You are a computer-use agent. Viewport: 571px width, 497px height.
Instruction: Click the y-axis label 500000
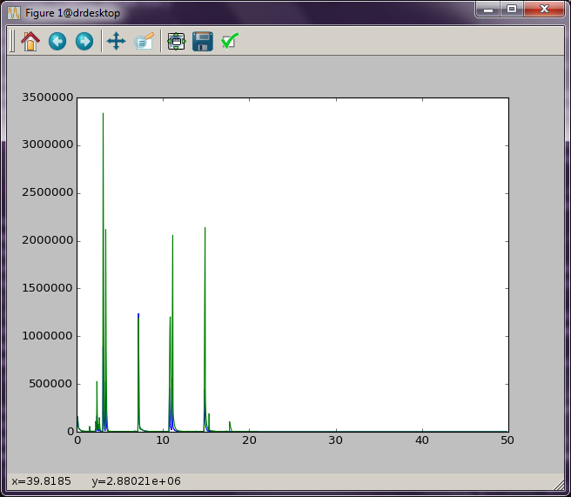point(51,383)
